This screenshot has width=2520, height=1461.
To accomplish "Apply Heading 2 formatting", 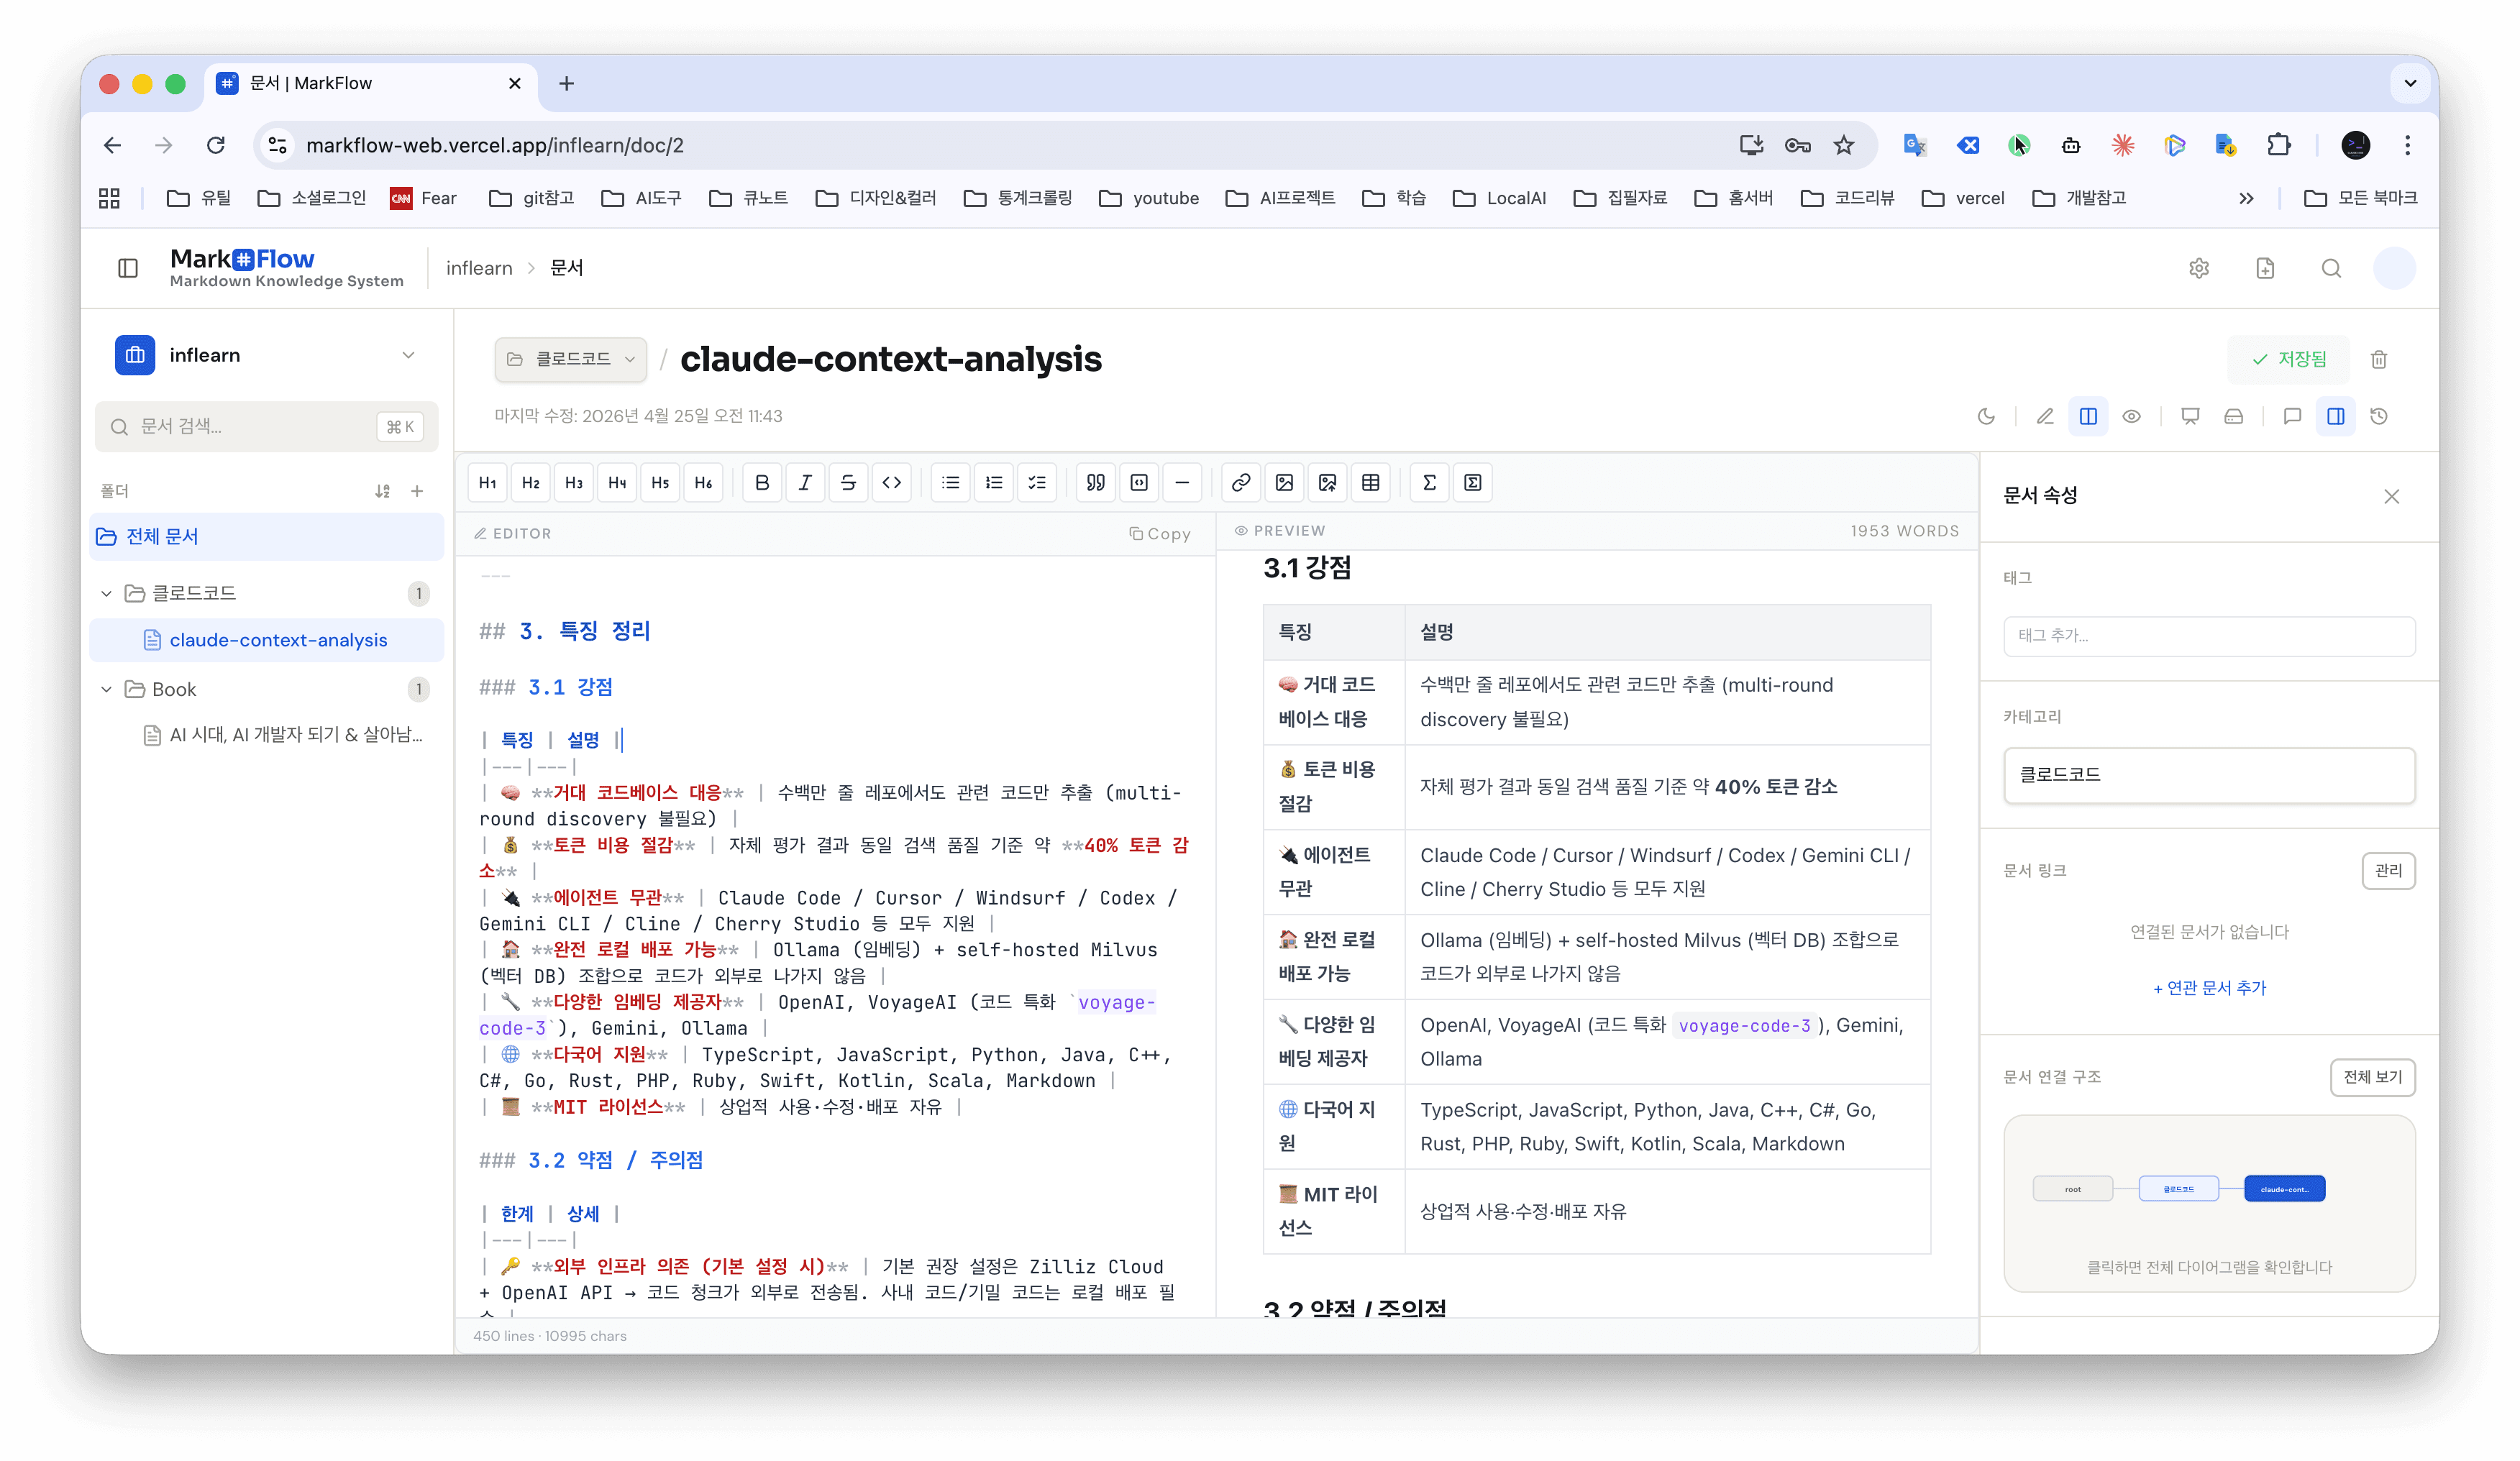I will pyautogui.click(x=531, y=483).
